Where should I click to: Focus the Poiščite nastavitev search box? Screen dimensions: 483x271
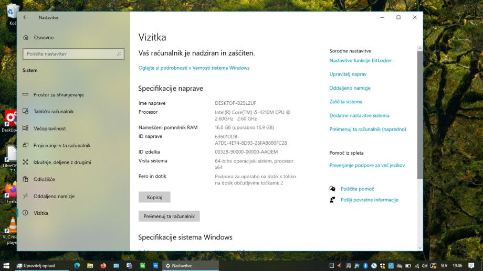(73, 54)
